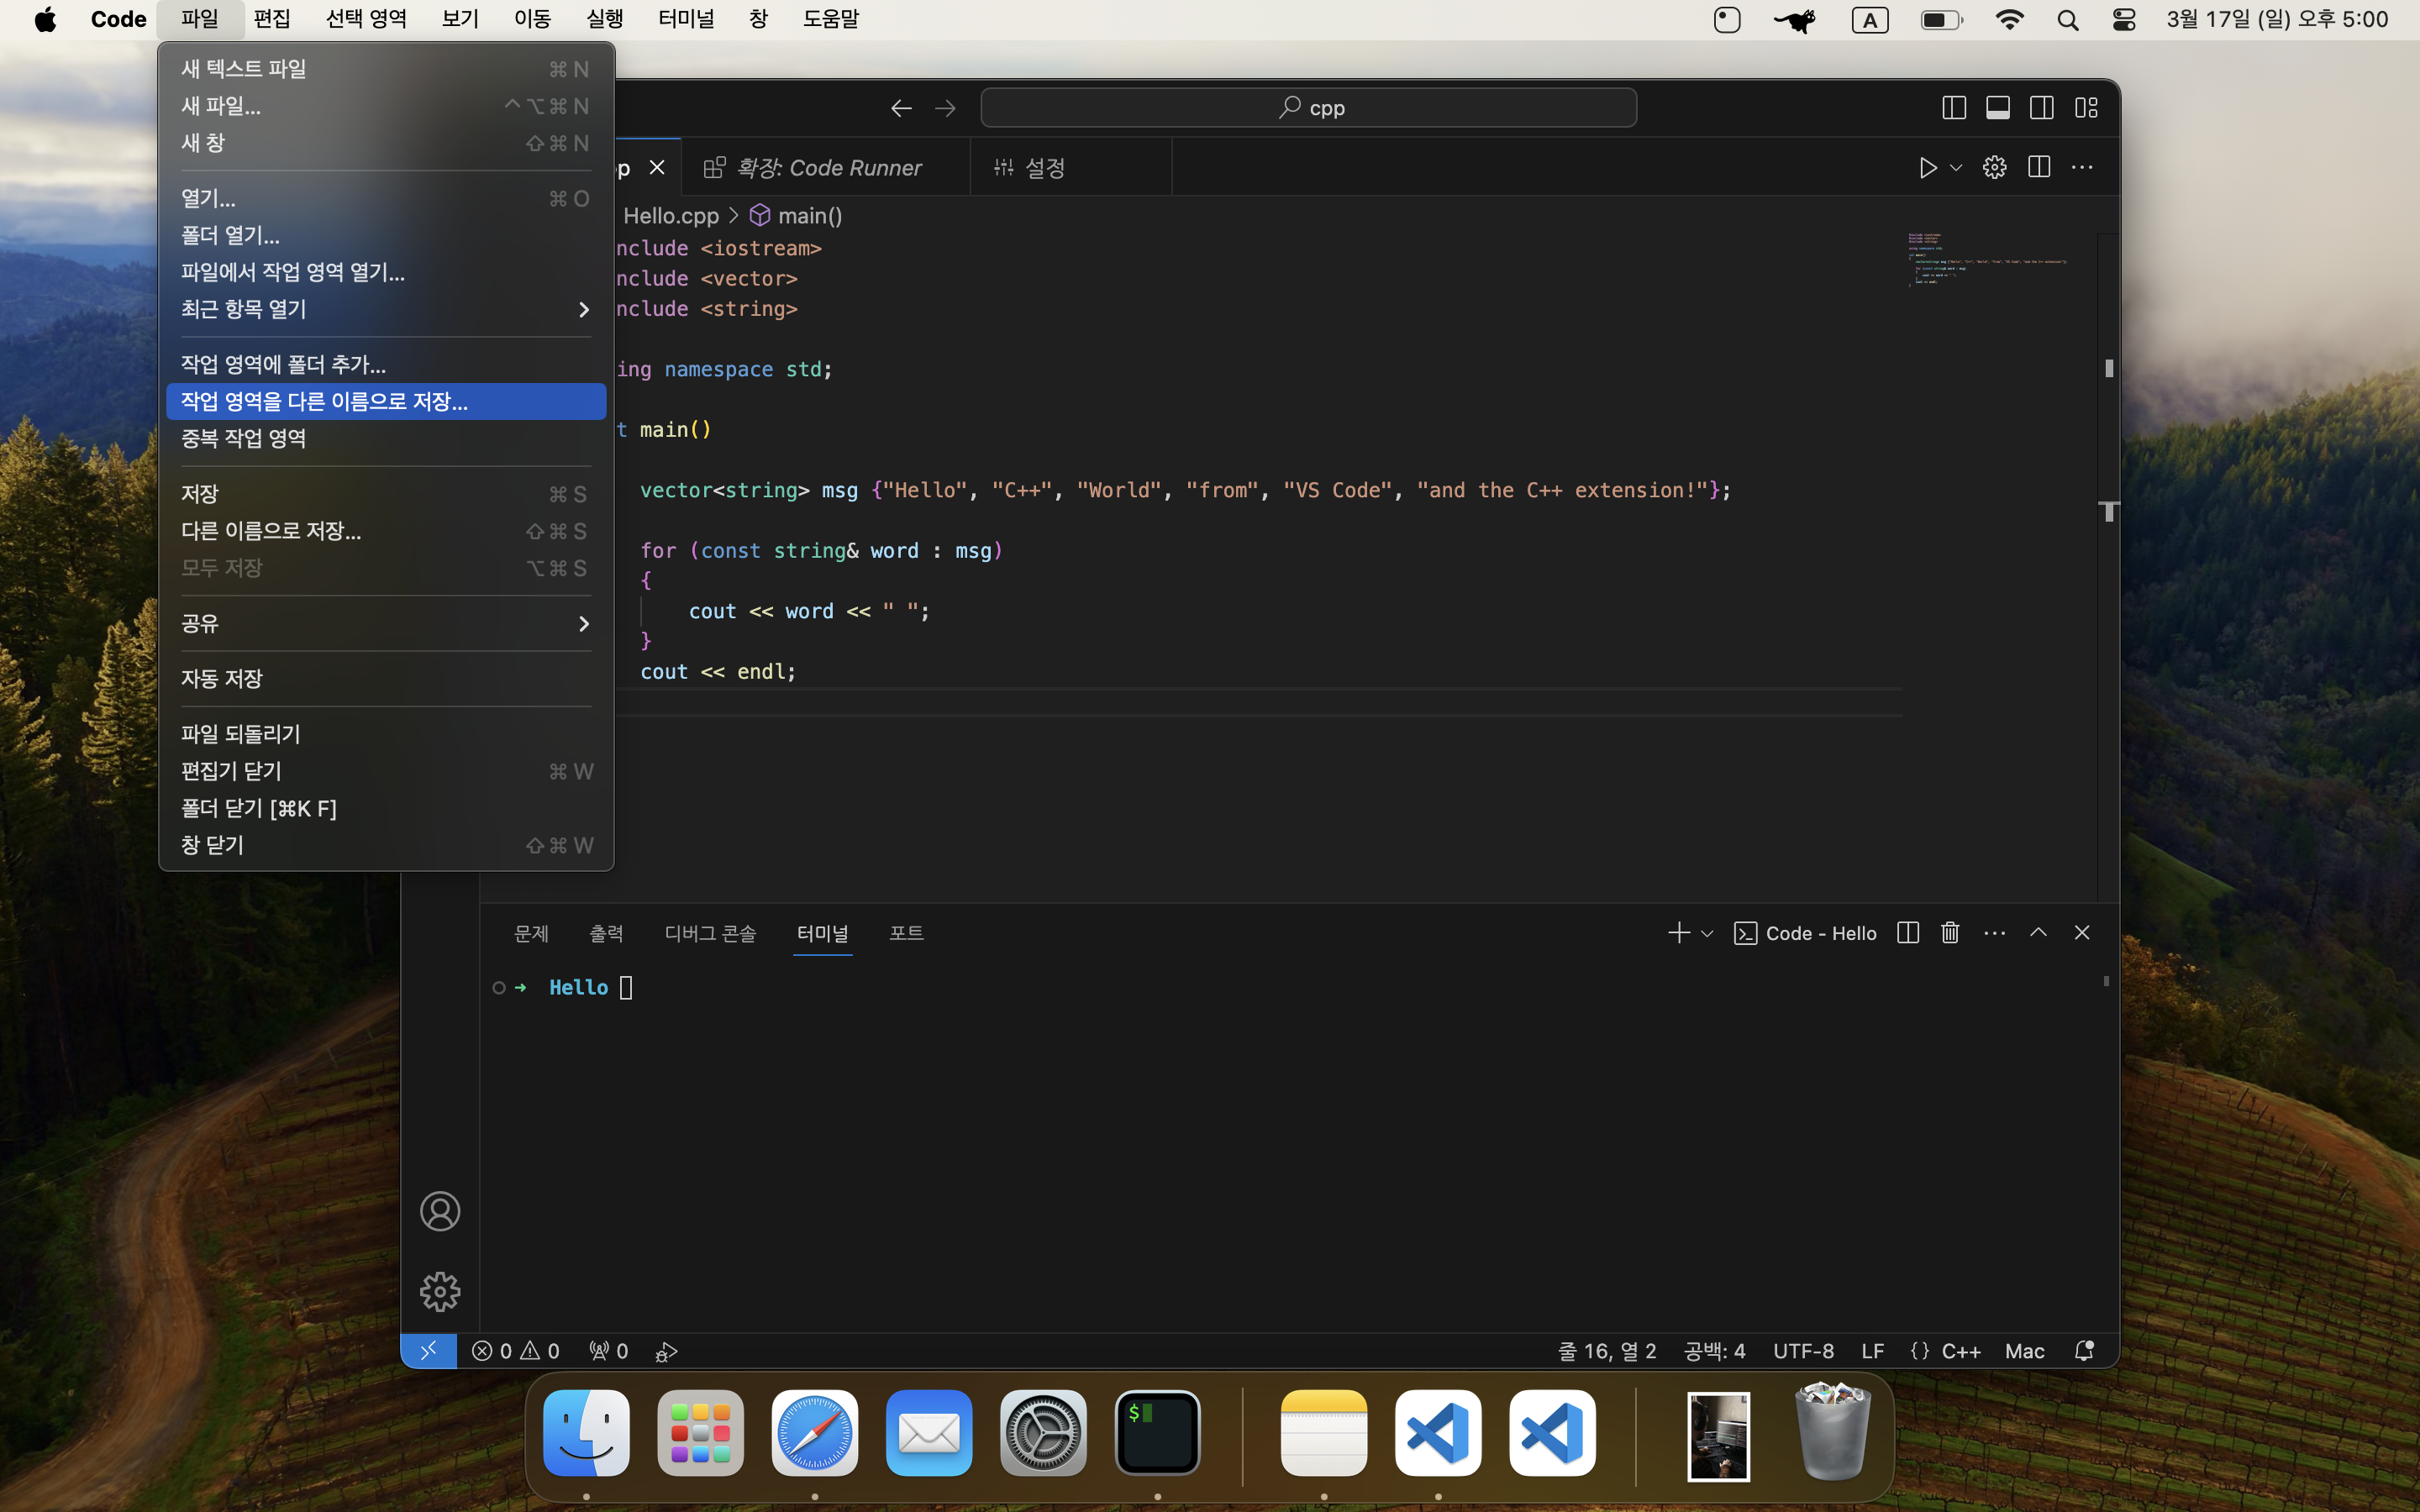Click the 'cpp' command center search field
This screenshot has width=2420, height=1512.
(x=1308, y=108)
